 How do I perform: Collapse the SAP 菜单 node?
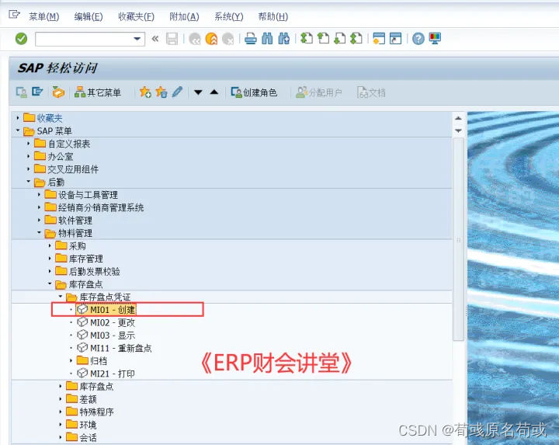(17, 130)
